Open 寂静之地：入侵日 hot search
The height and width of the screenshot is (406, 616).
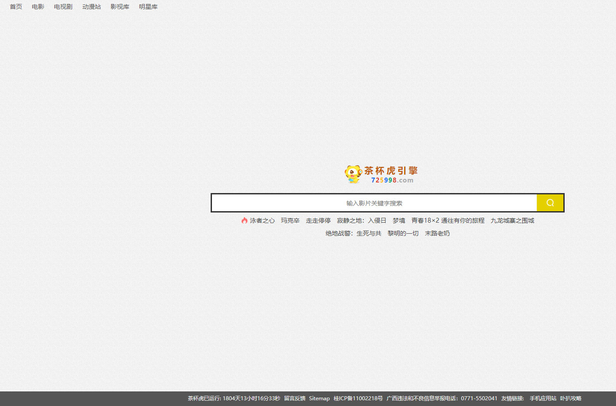(362, 220)
